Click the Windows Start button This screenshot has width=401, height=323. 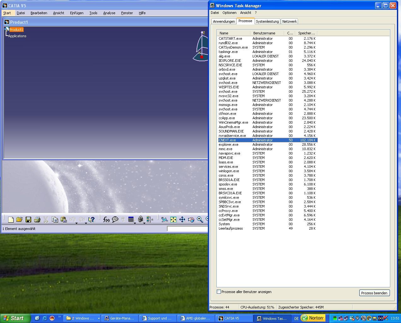click(x=15, y=318)
